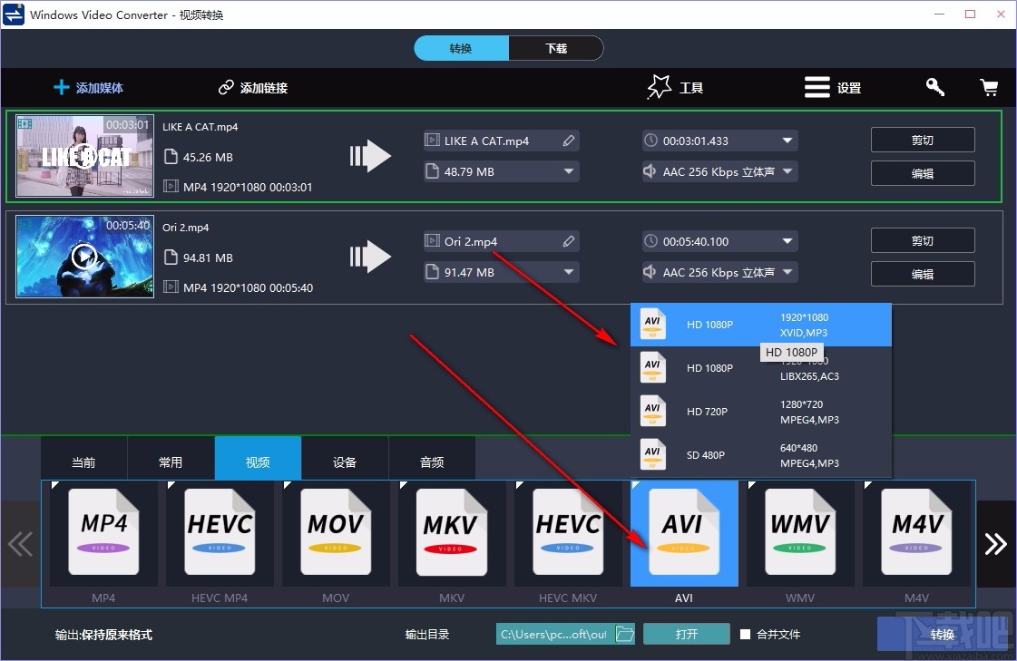
Task: Switch to the 下载 (Download) tab
Action: [556, 48]
